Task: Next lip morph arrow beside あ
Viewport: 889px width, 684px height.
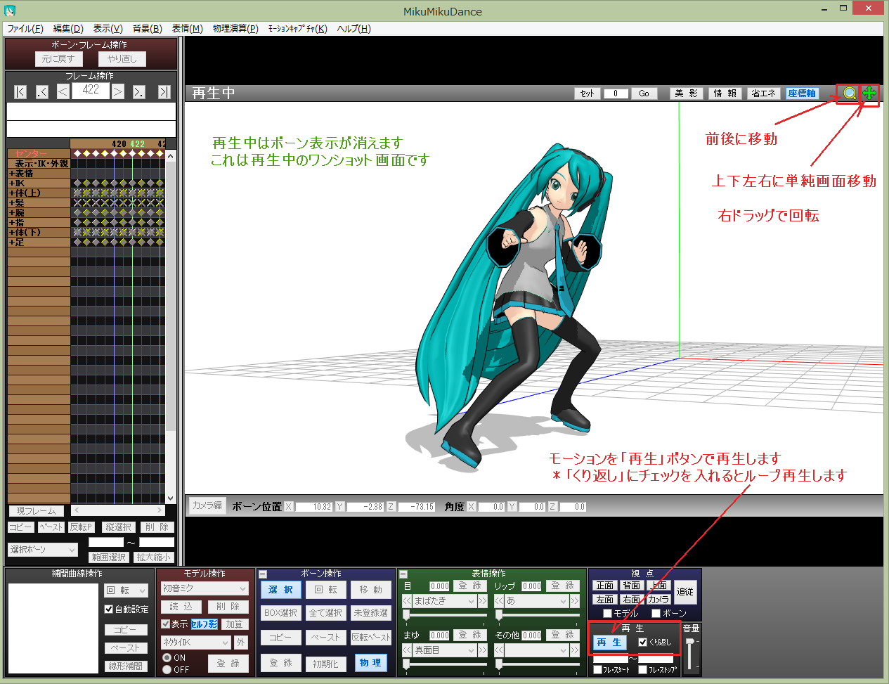Action: (x=575, y=601)
